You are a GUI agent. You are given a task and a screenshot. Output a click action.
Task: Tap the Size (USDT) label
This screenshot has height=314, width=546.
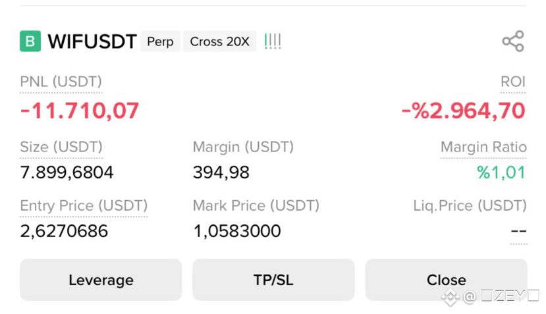click(61, 147)
